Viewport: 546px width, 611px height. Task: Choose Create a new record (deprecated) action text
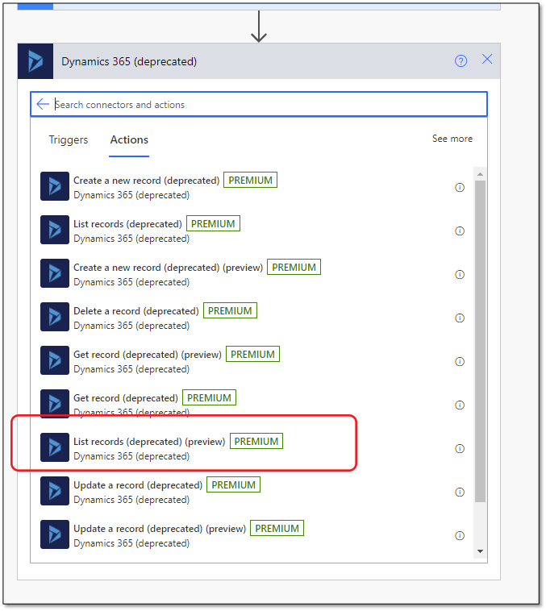[x=147, y=181]
